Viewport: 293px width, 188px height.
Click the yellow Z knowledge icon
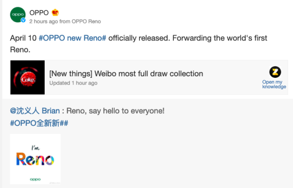coord(274,72)
